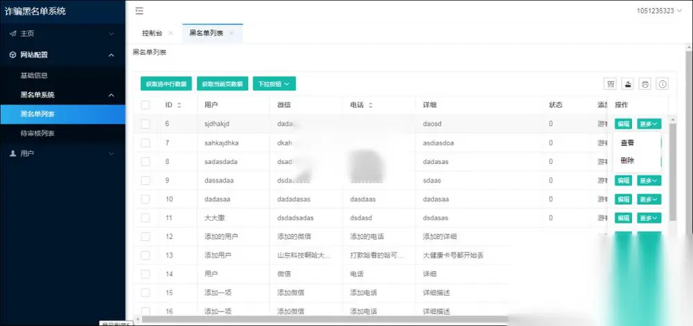Click the 获取选中行数据 button

(166, 84)
